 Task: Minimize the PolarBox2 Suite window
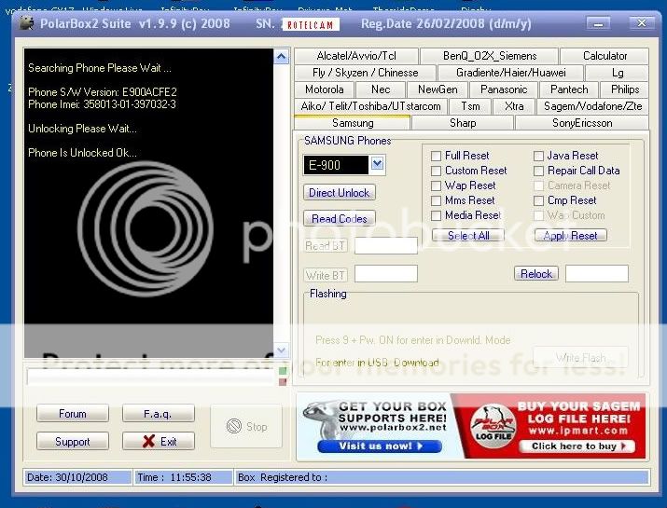[x=598, y=23]
